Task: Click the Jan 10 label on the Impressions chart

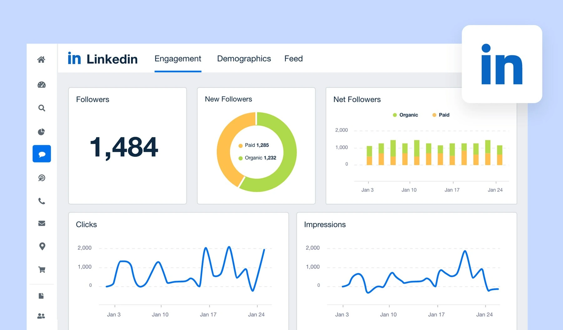Action: pos(388,315)
